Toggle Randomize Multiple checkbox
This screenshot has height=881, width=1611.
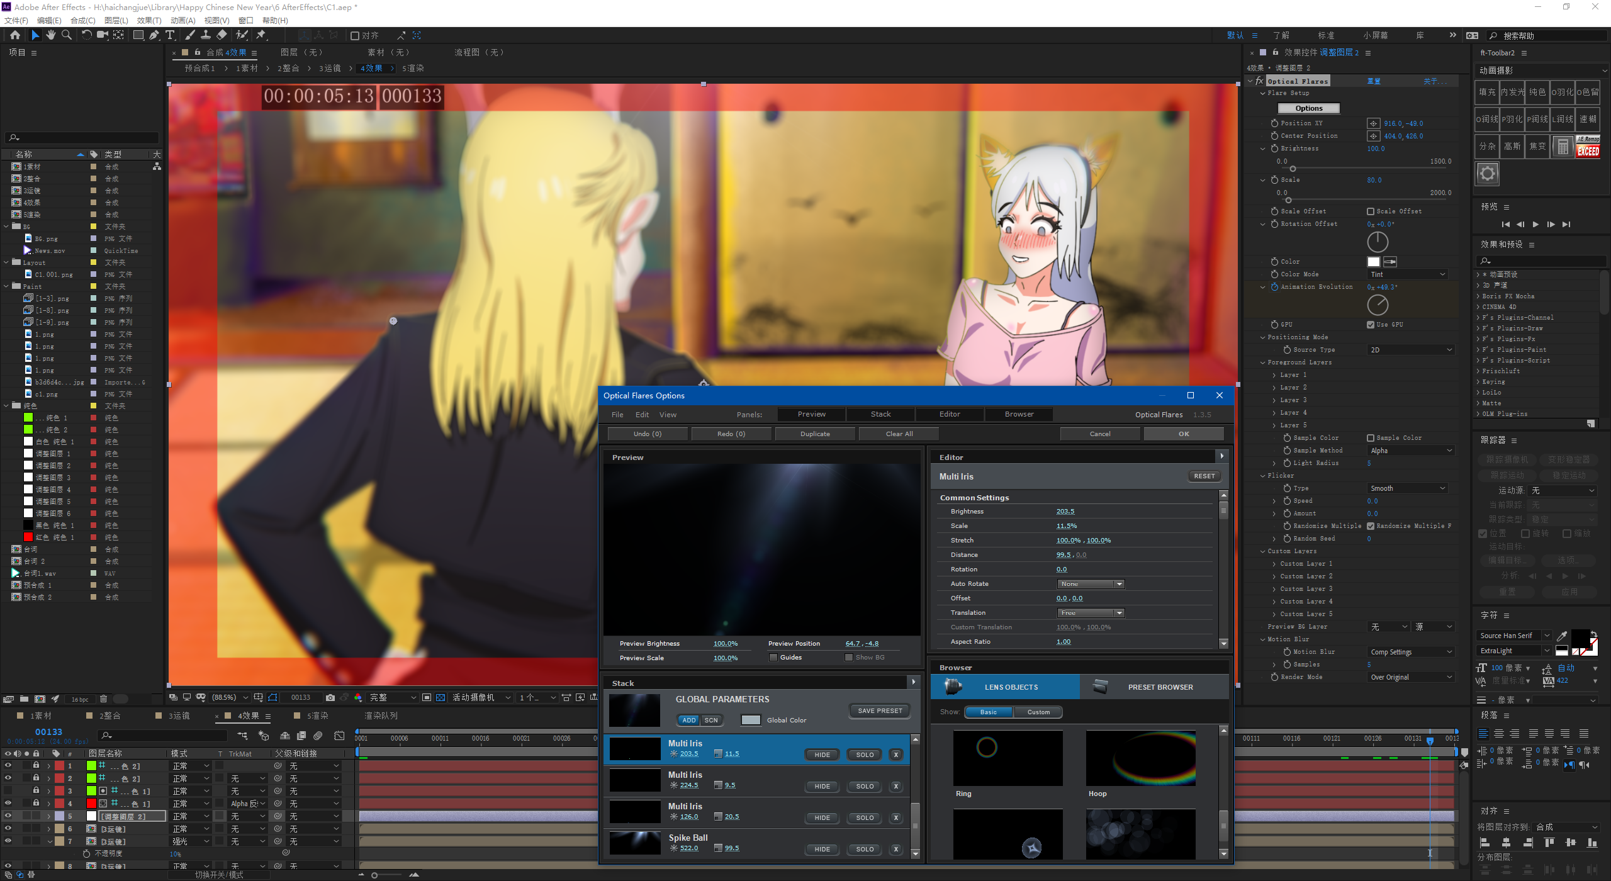pos(1371,526)
